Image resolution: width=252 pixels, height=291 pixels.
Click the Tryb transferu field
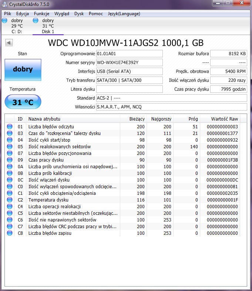click(130, 80)
